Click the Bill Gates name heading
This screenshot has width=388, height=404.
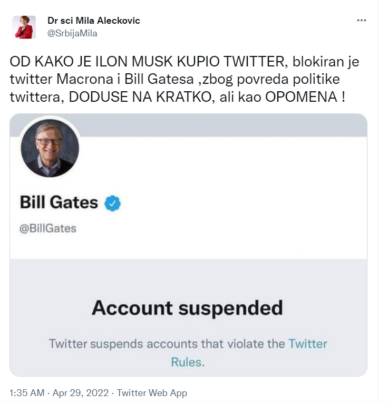coord(59,202)
